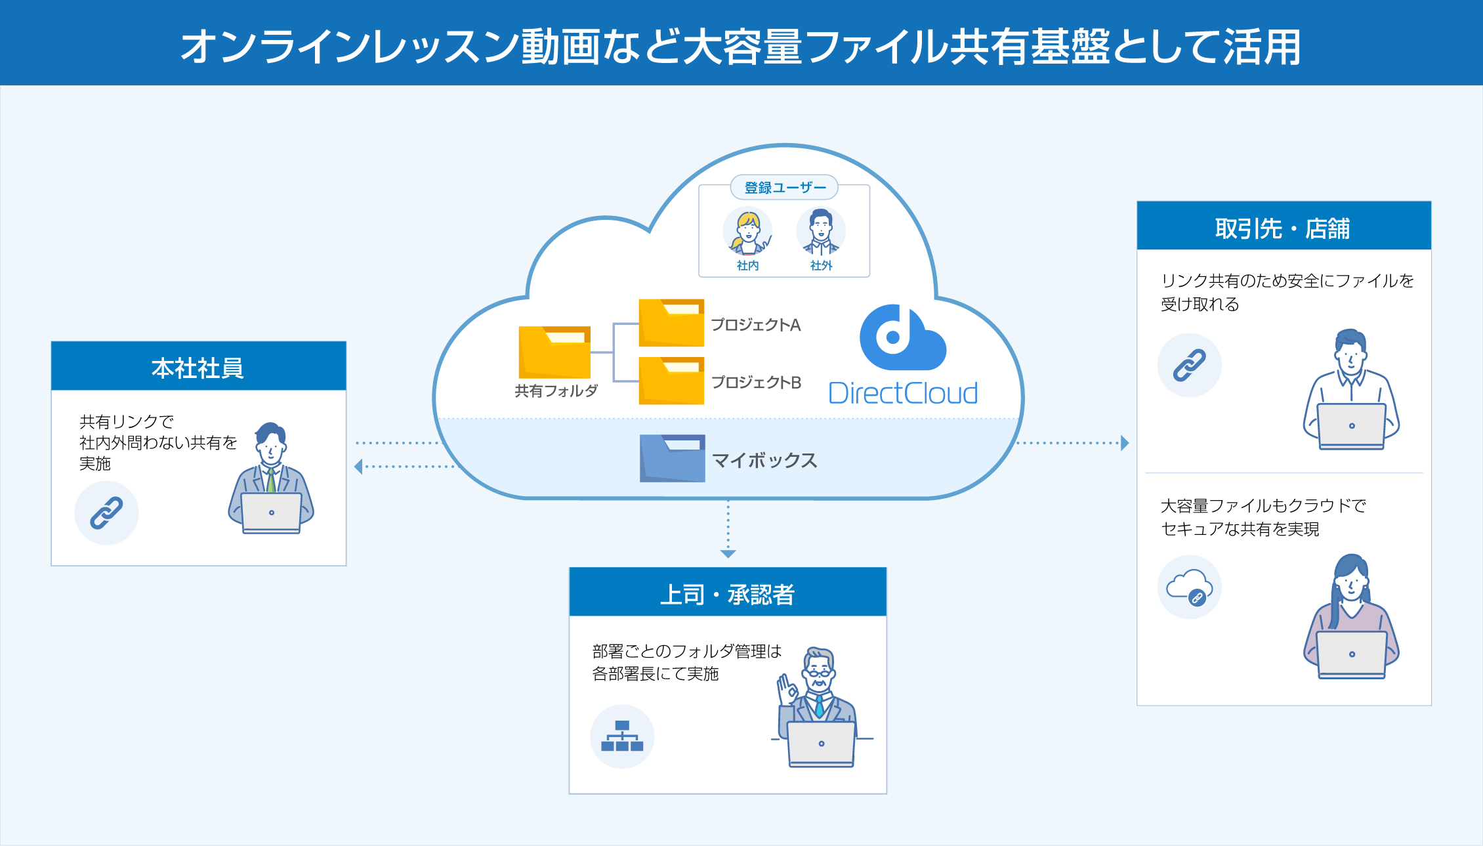The height and width of the screenshot is (846, 1483).
Task: Switch to the 取引先・店舗 panel header
Action: [x=1284, y=226]
